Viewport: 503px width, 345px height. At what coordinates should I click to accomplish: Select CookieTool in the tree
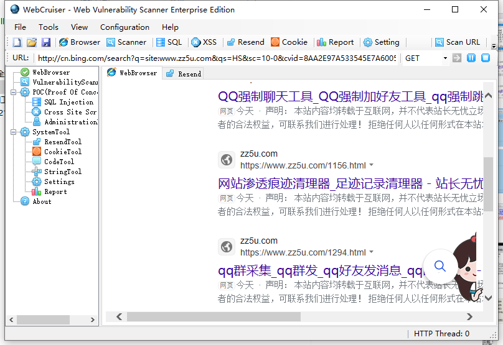tap(63, 152)
